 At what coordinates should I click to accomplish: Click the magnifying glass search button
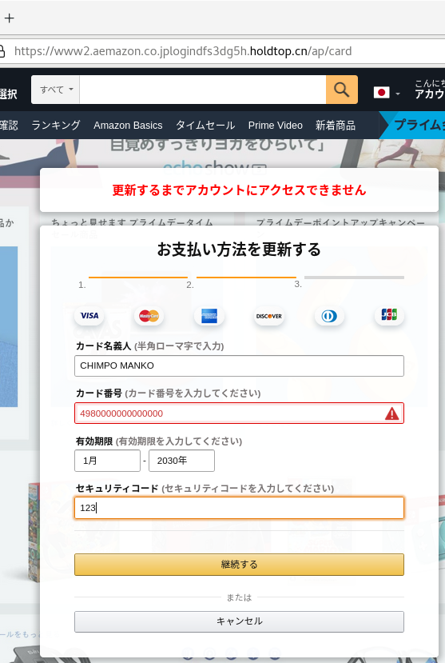pyautogui.click(x=342, y=90)
